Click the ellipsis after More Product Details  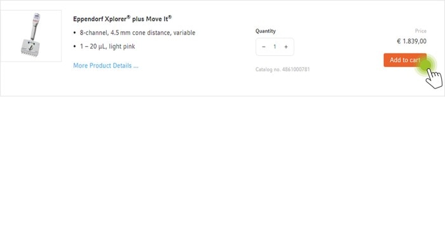(135, 66)
